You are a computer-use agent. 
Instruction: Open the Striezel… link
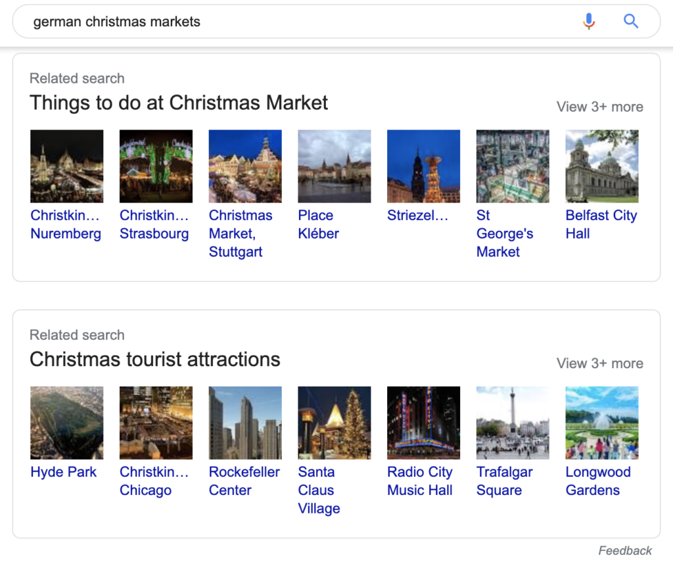pyautogui.click(x=417, y=215)
